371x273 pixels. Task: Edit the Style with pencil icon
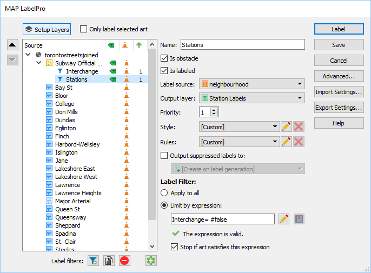(286, 126)
